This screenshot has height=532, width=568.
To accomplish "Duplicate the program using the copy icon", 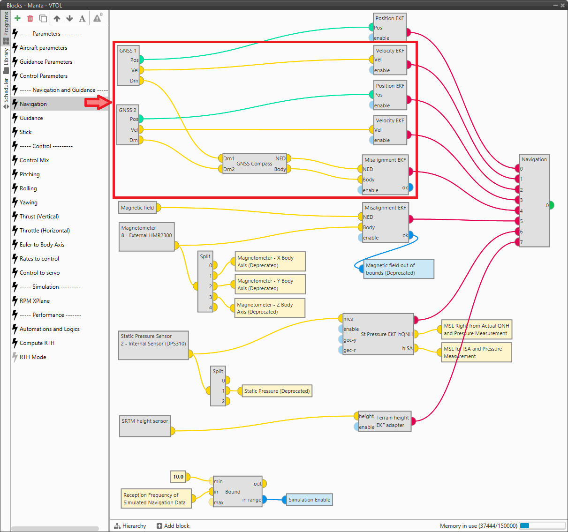I will click(43, 18).
